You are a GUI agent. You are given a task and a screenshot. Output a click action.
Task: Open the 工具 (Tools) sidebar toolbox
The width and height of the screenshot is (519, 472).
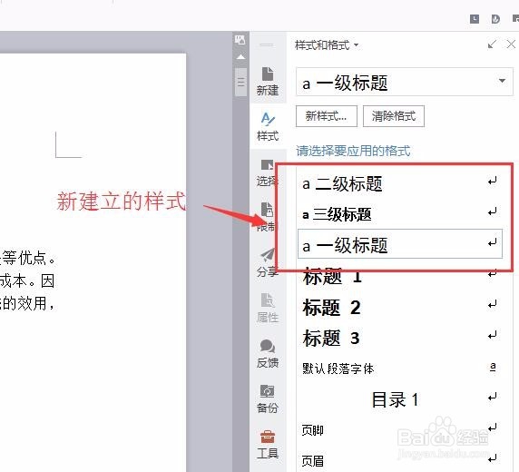pos(268,444)
